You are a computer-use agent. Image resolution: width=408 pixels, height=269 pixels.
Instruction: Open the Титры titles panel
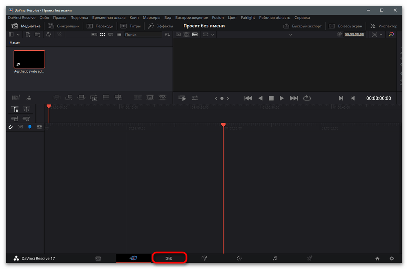point(130,26)
